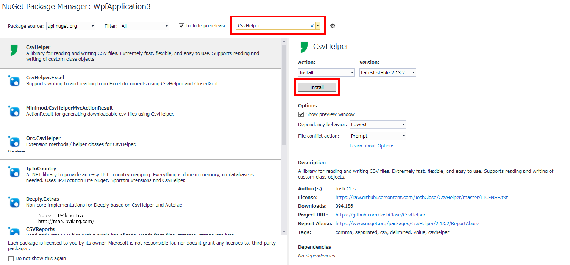This screenshot has height=265, width=570.
Task: Select the Deeply.Extras package icon
Action: [x=14, y=202]
